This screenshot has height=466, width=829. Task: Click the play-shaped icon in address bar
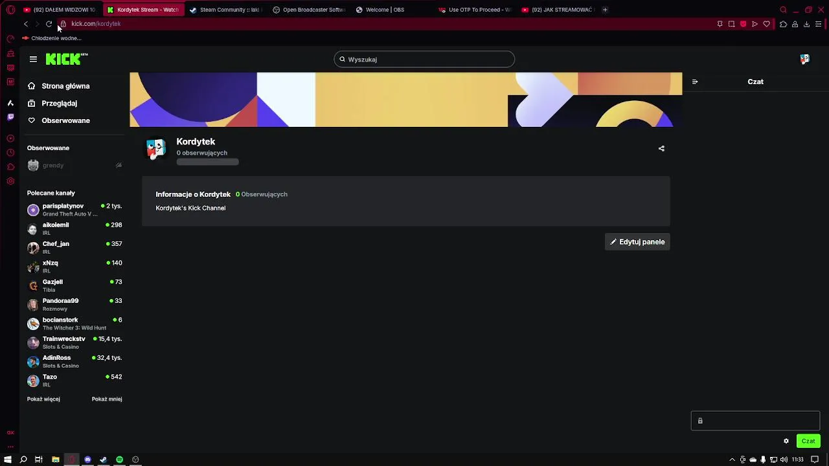pos(755,24)
